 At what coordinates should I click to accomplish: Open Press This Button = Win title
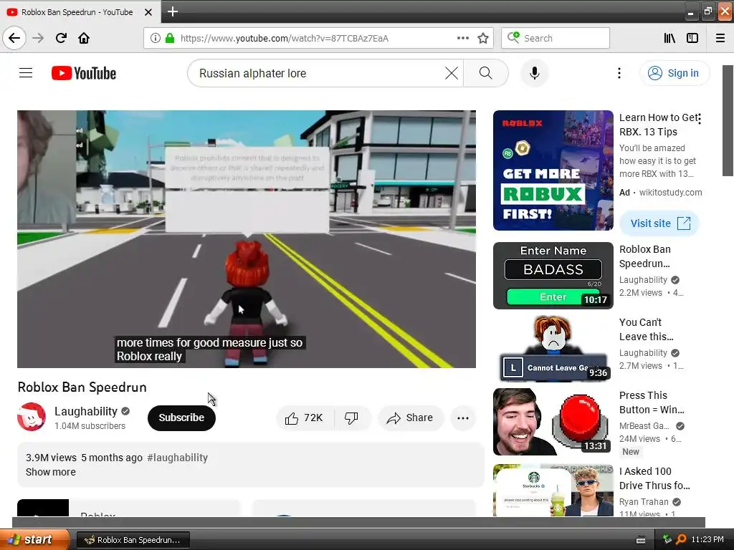click(652, 402)
